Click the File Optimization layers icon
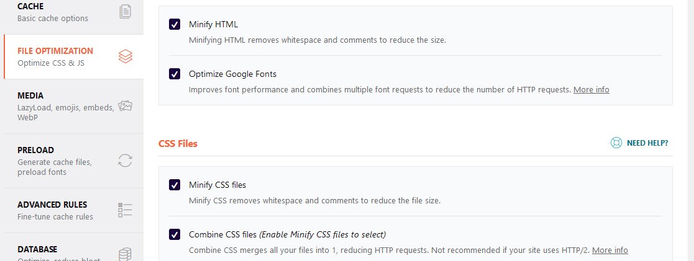The image size is (694, 261). tap(126, 56)
